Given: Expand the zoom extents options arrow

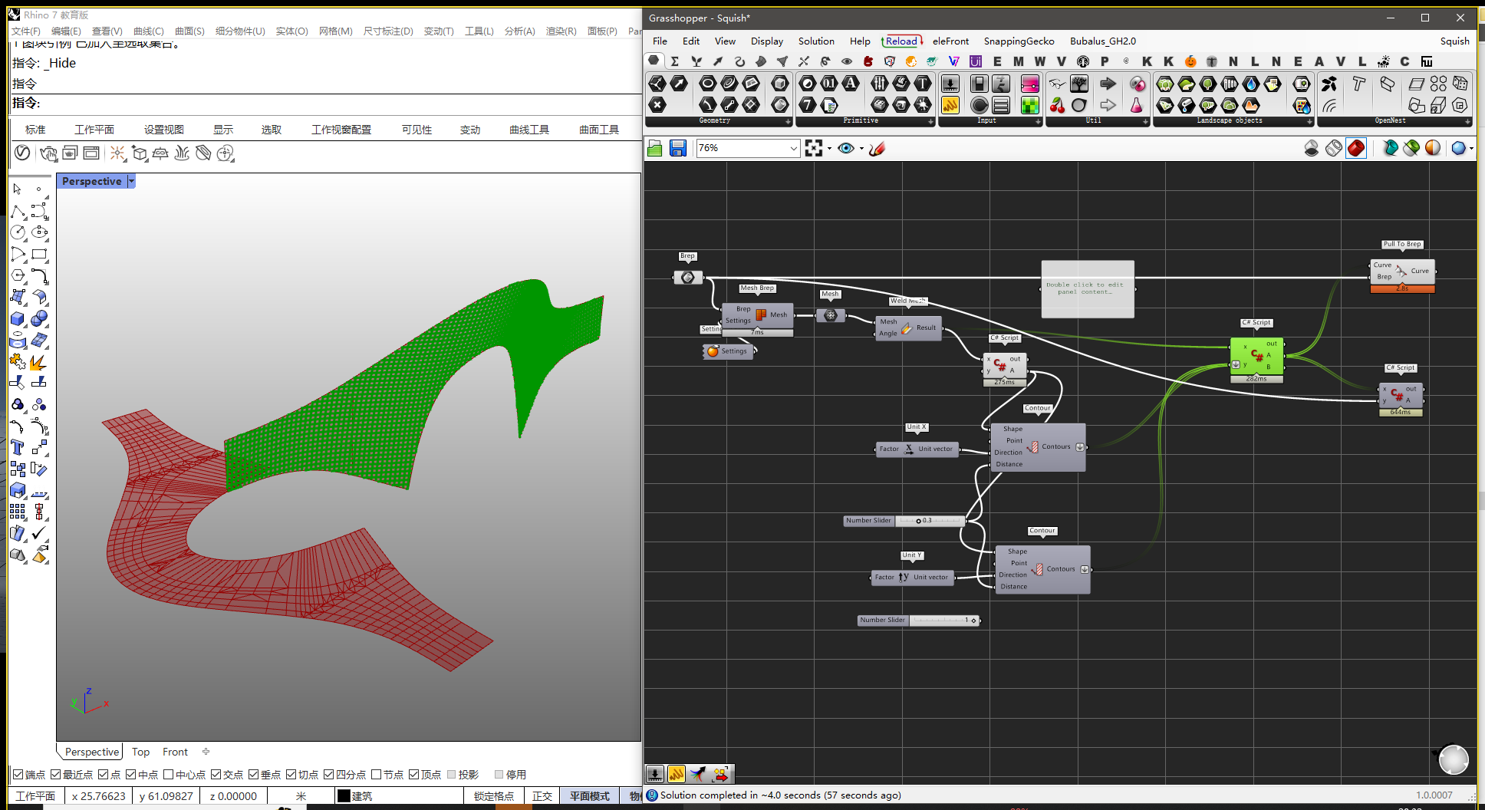Looking at the screenshot, I should pos(829,149).
